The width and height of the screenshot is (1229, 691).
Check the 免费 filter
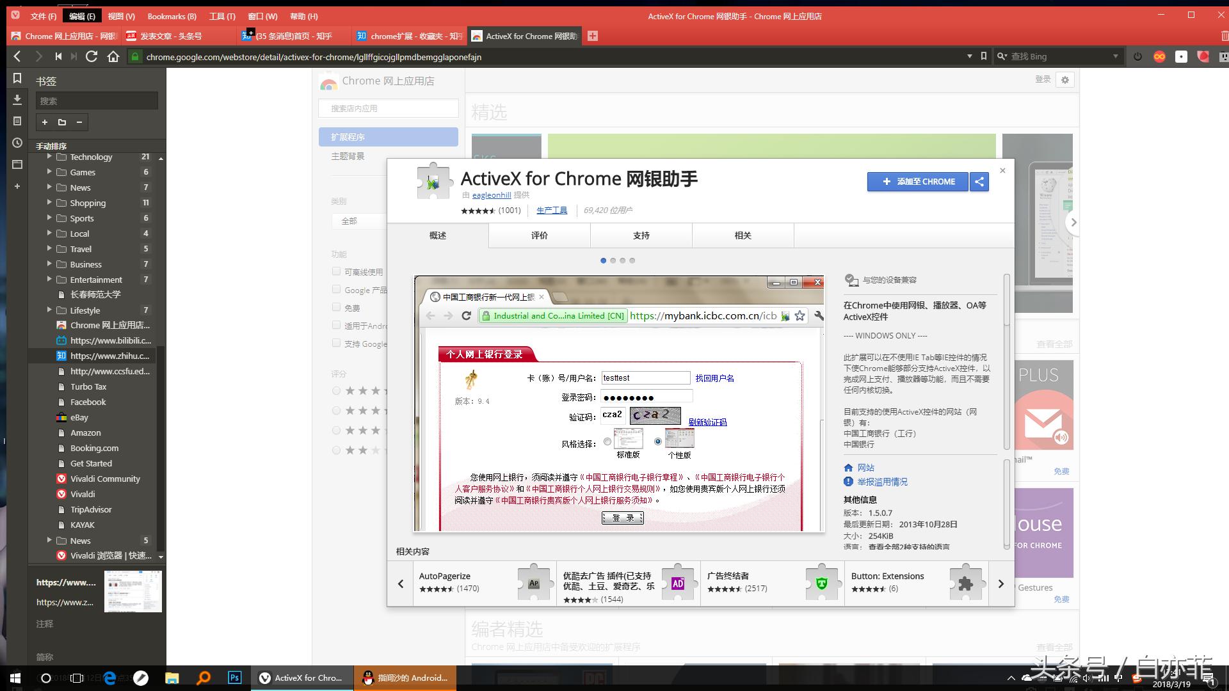336,307
